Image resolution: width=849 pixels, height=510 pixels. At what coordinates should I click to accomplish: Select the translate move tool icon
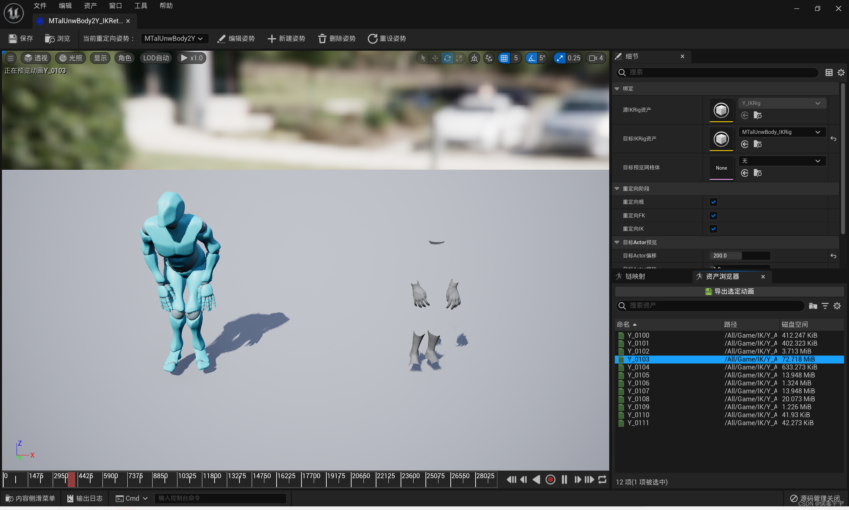(435, 58)
